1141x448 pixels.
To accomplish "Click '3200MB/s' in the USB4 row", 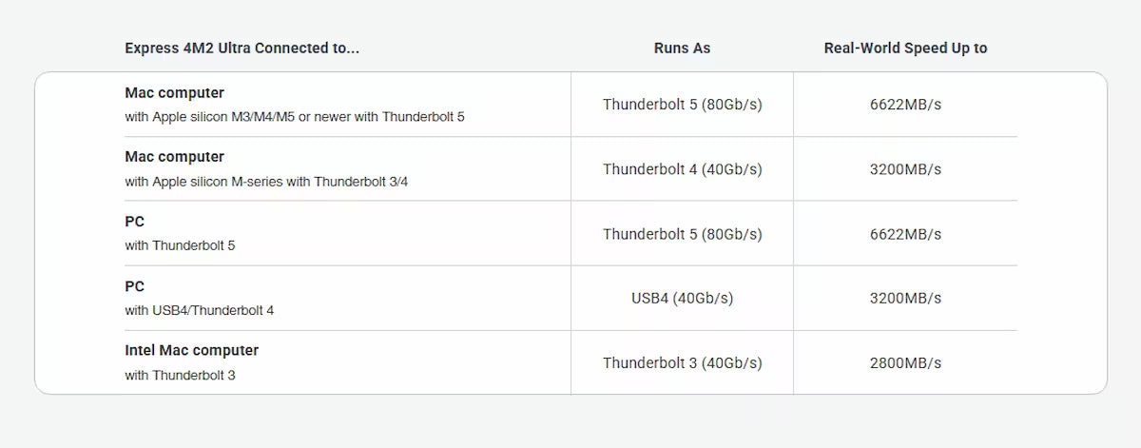I will pyautogui.click(x=905, y=299).
